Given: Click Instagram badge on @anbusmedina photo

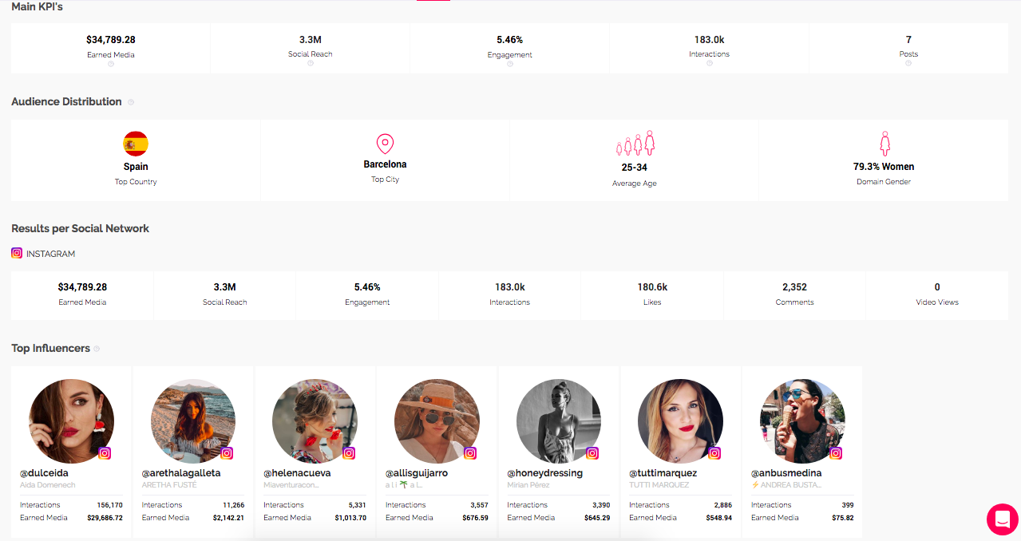Looking at the screenshot, I should click(x=836, y=453).
